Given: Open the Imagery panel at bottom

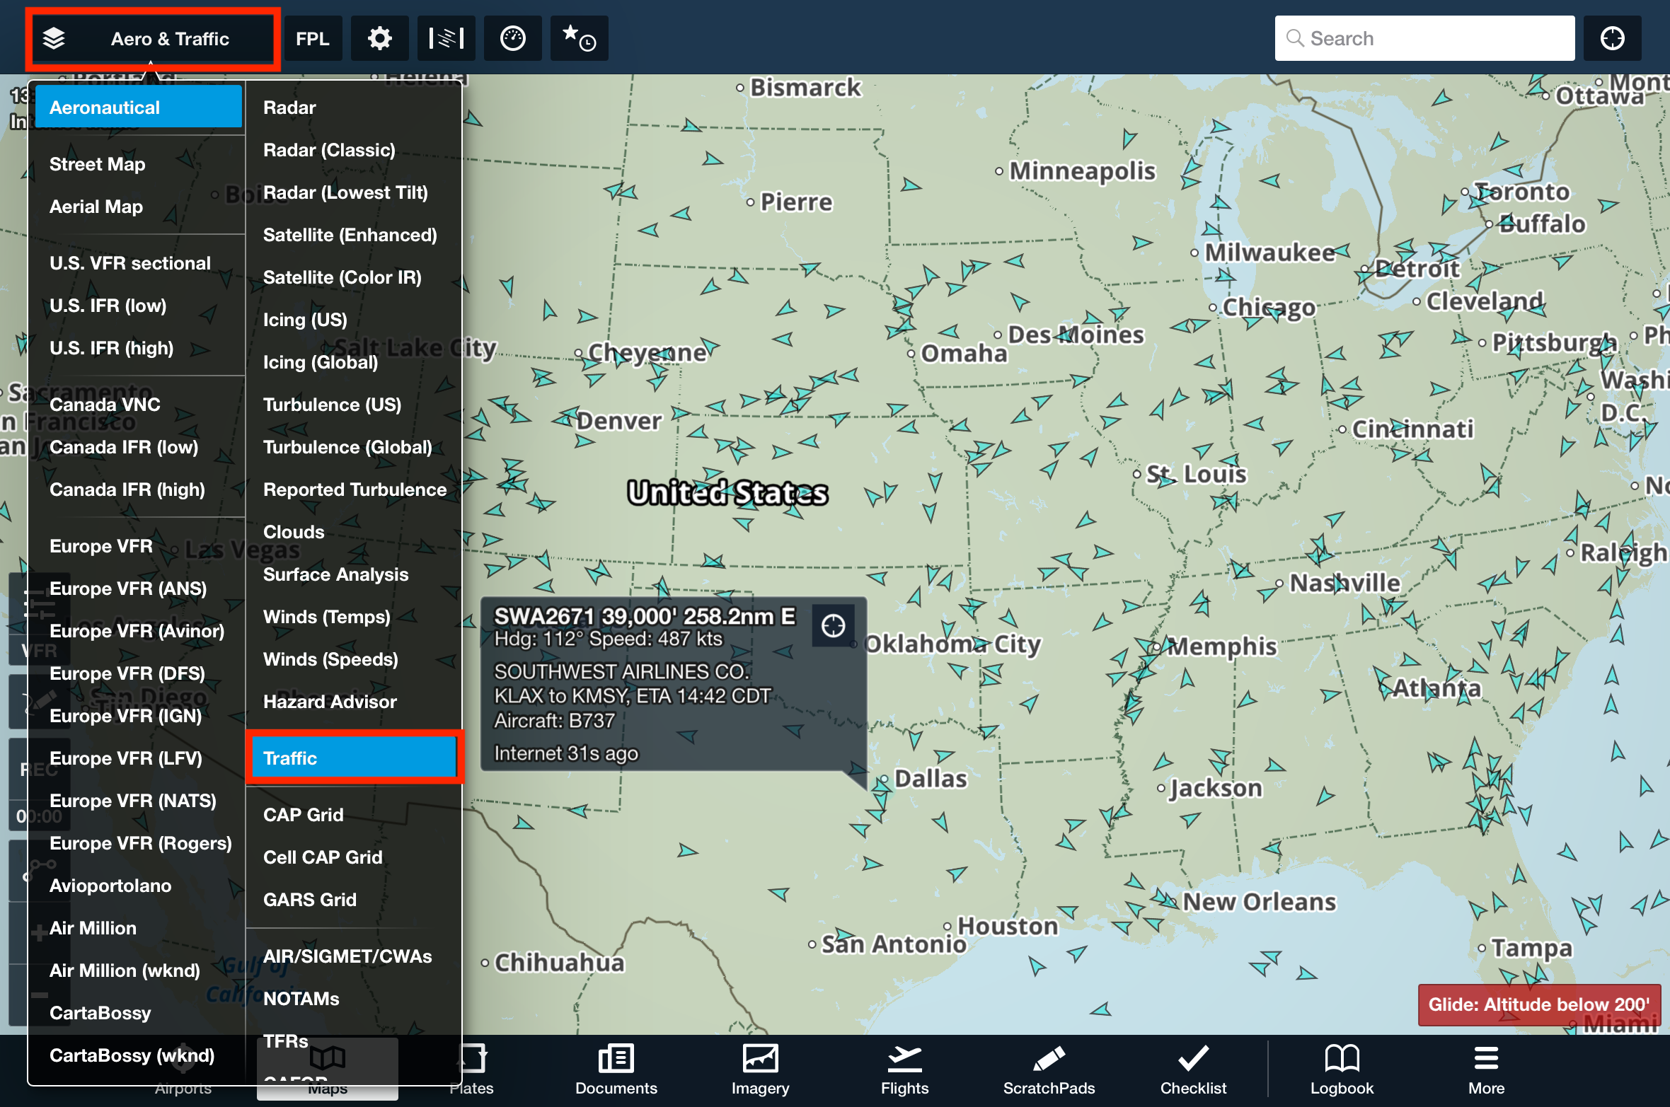Looking at the screenshot, I should click(759, 1068).
